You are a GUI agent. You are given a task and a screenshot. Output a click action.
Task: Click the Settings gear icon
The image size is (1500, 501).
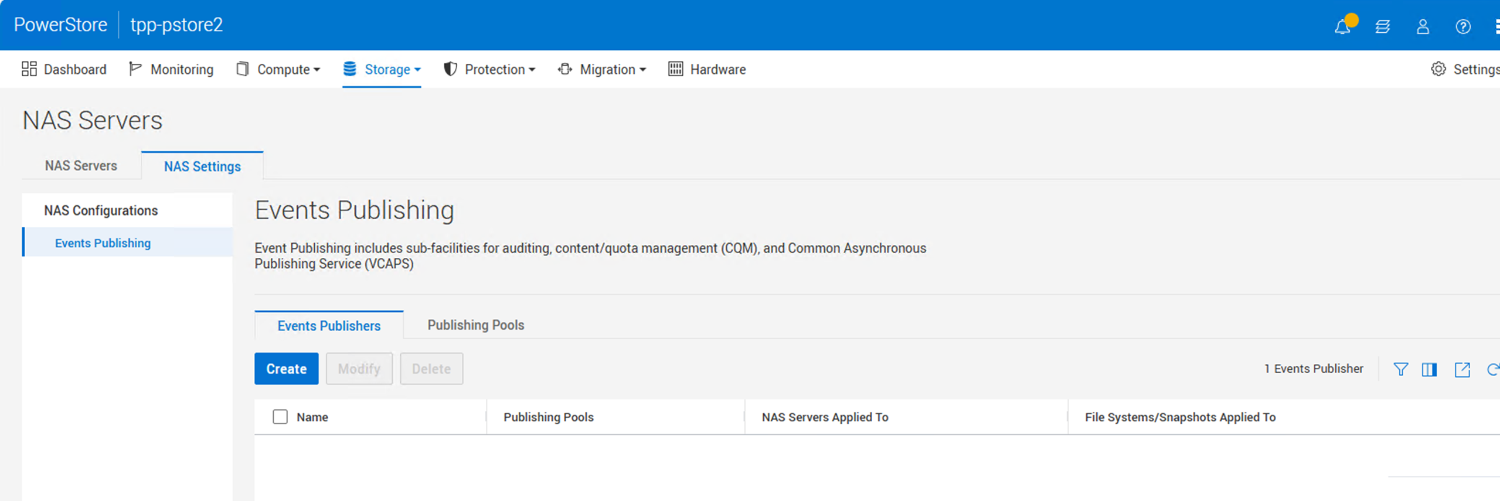coord(1438,69)
